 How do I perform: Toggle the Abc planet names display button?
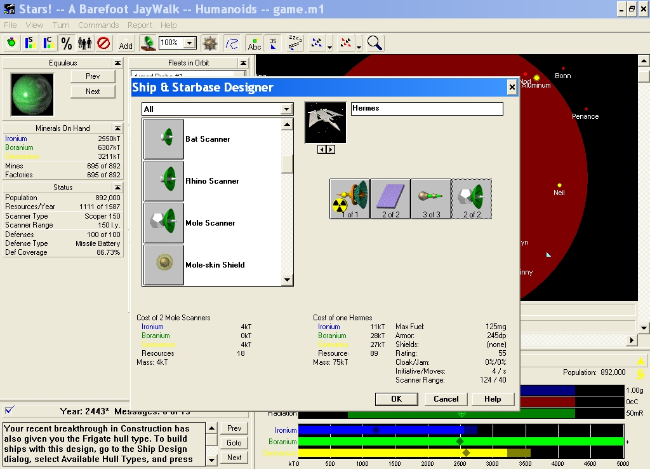click(x=255, y=43)
